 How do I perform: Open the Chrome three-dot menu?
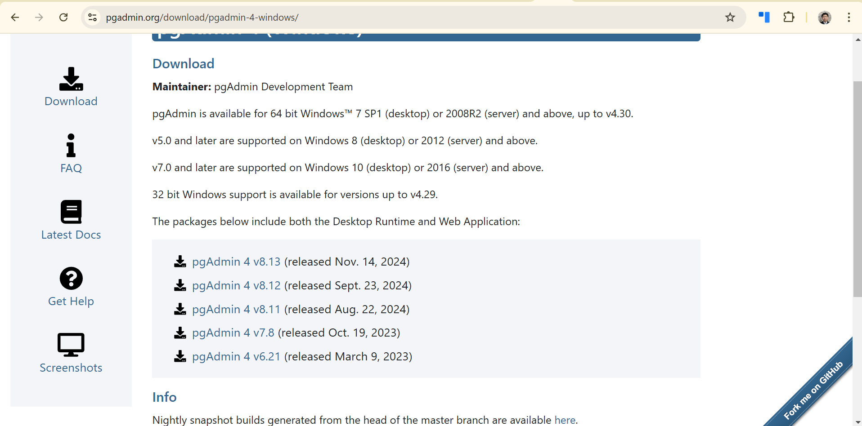(x=849, y=18)
